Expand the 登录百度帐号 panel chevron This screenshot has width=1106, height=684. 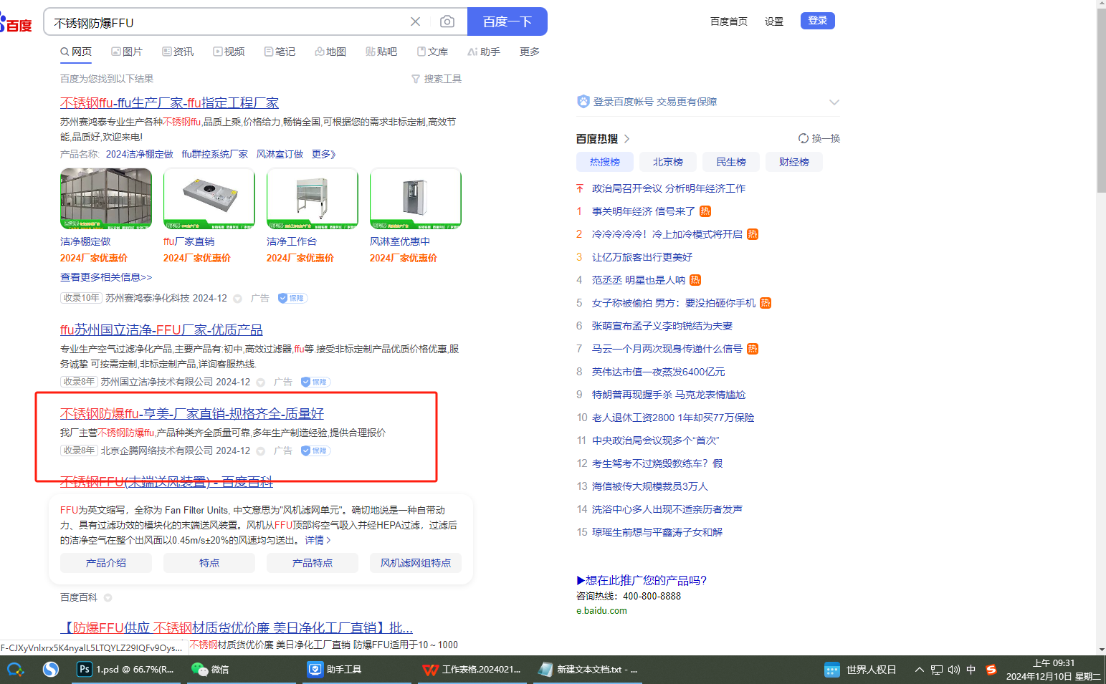[x=834, y=102]
